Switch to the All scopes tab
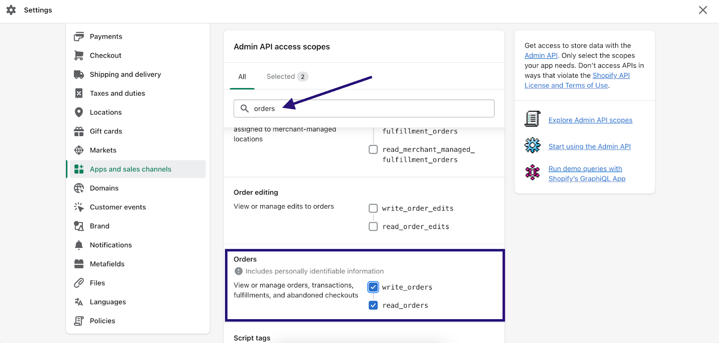 click(x=242, y=77)
